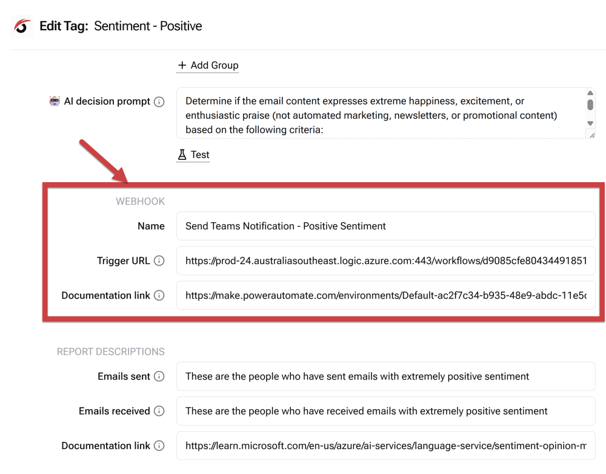Click the Emails sent info icon
Viewport: 606px width, 474px height.
click(x=159, y=377)
